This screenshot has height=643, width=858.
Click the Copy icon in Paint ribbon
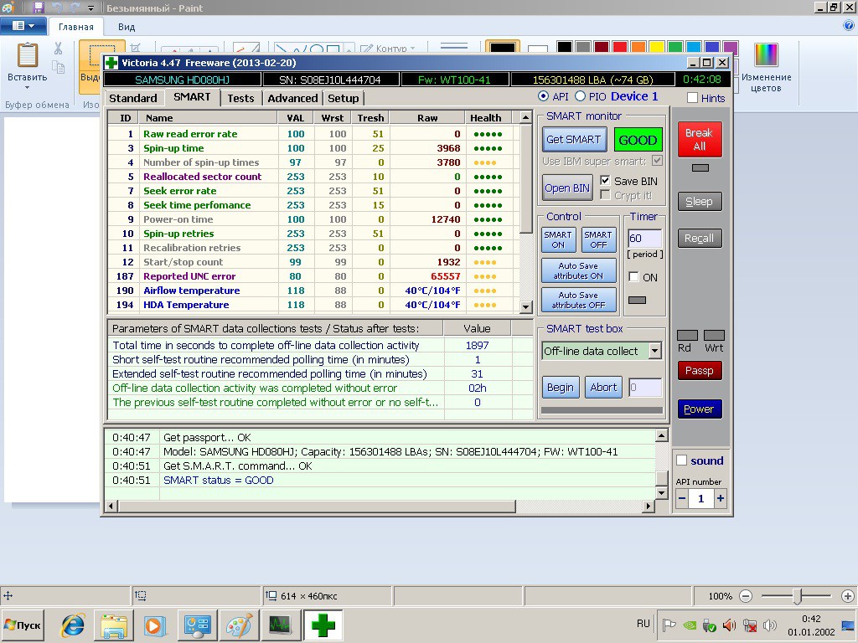pos(58,67)
